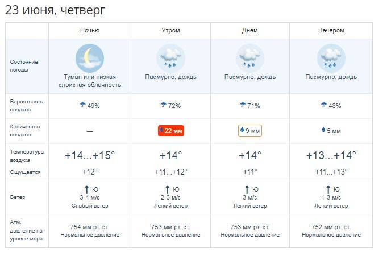
Task: Click the morning rain cloud icon
Action: click(171, 58)
